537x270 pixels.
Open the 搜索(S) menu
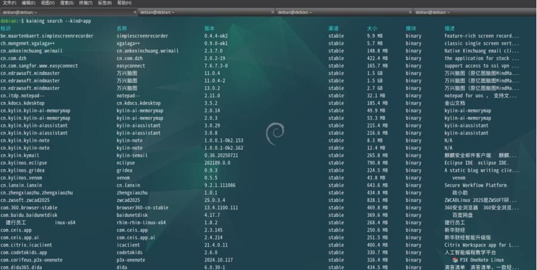(x=67, y=3)
